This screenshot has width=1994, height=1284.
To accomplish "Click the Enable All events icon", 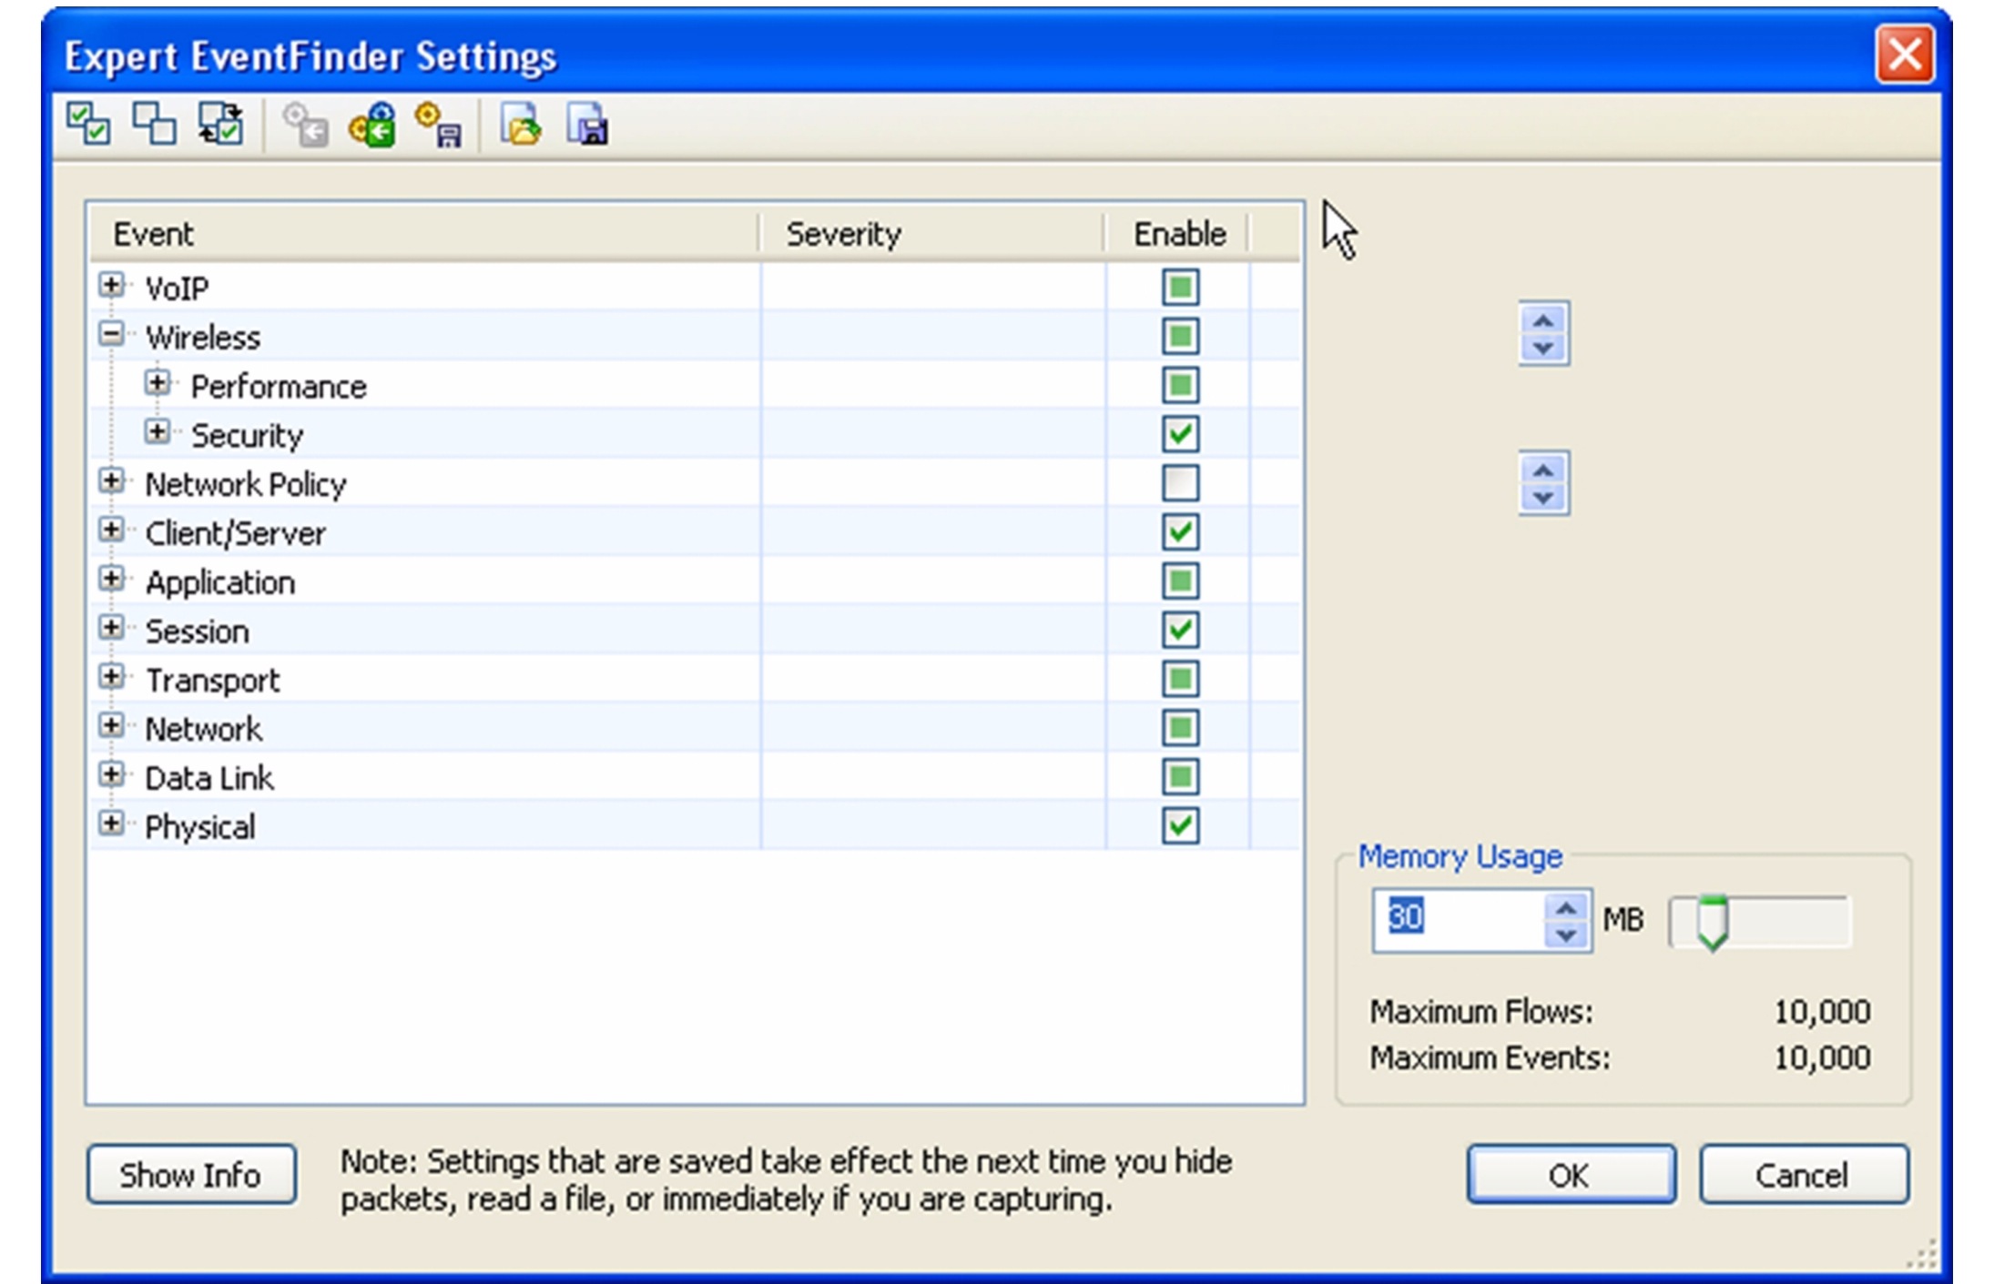I will 88,124.
